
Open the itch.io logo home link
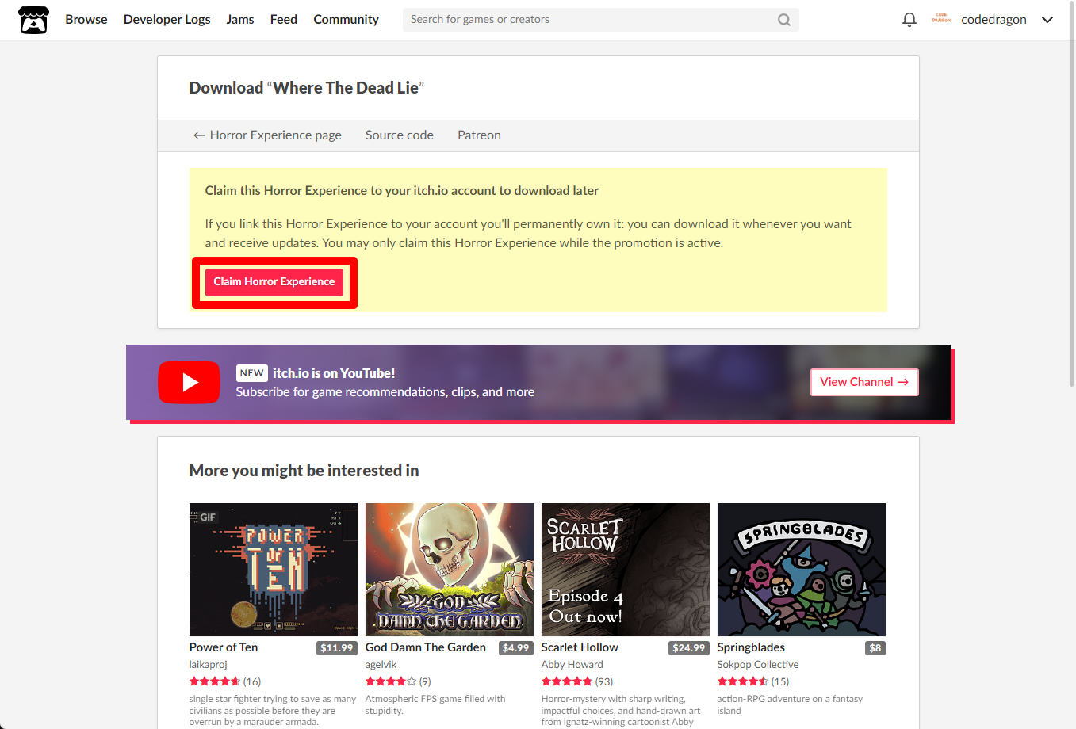click(x=33, y=20)
